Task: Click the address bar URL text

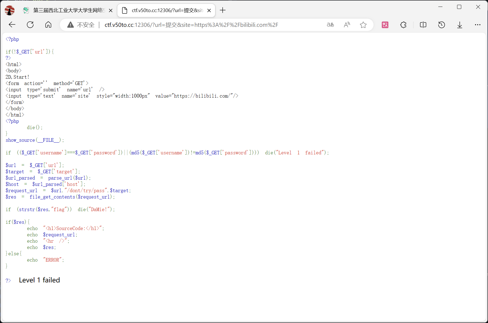Action: coord(191,25)
